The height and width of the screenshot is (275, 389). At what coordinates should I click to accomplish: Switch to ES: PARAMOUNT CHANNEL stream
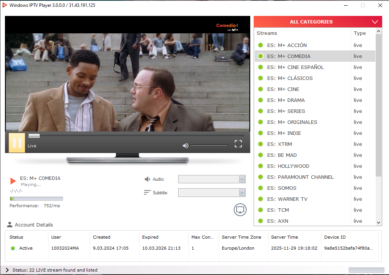pos(300,177)
